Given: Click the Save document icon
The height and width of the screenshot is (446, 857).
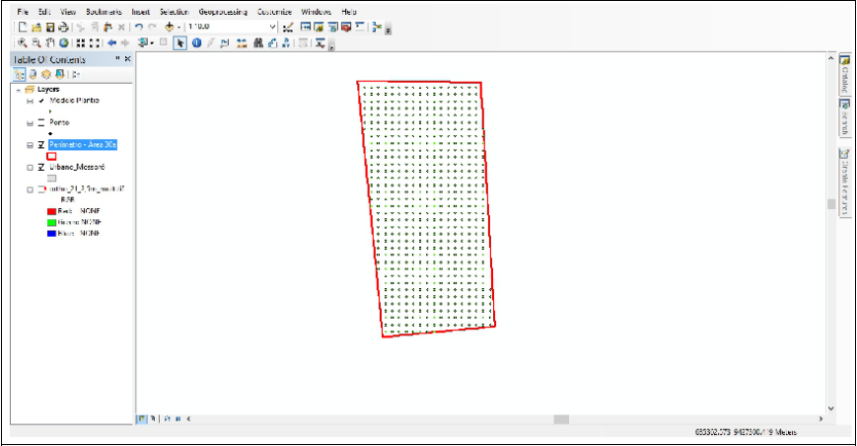Looking at the screenshot, I should [50, 28].
